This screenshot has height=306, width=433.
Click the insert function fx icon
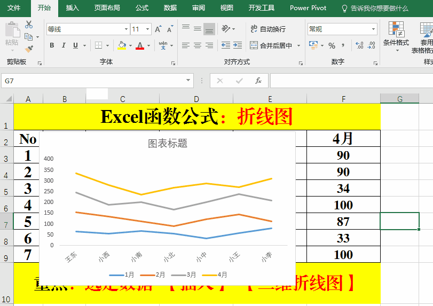click(x=258, y=81)
